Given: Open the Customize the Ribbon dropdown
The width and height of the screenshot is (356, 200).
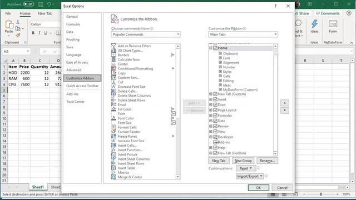Looking at the screenshot, I should [243, 34].
